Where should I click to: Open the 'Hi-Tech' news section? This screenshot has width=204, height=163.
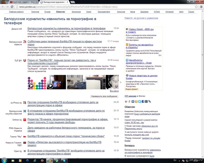pos(157,12)
